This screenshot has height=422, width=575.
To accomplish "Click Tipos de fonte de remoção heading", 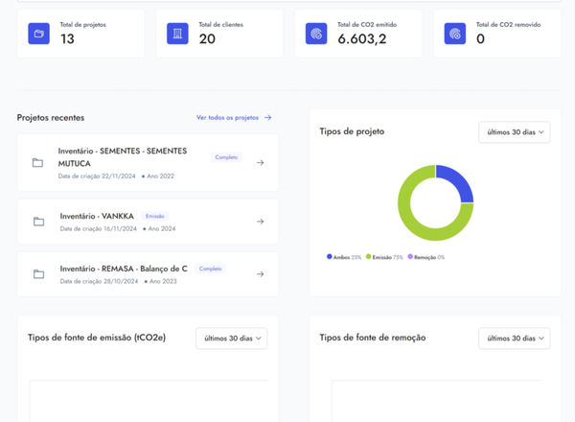I will [373, 338].
